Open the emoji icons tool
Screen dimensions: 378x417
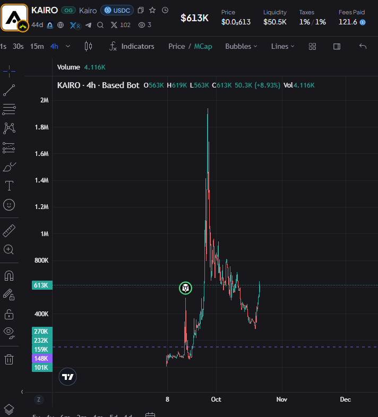(x=9, y=205)
